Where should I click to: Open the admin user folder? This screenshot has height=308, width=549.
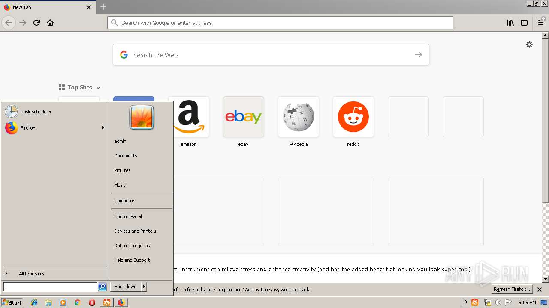(x=120, y=141)
